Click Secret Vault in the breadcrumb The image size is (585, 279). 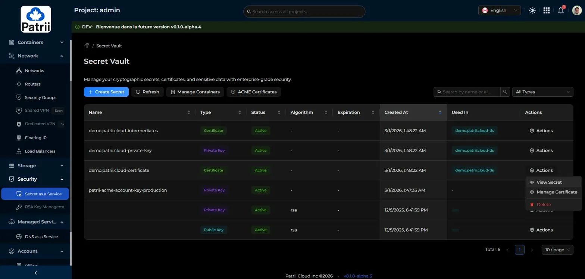point(109,46)
